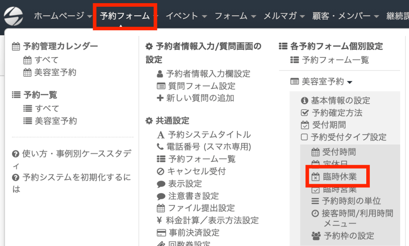Open the 予約フォーム menu

click(x=125, y=16)
